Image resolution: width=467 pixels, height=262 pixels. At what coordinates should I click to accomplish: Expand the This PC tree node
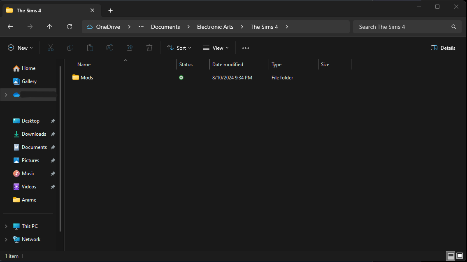(x=6, y=226)
